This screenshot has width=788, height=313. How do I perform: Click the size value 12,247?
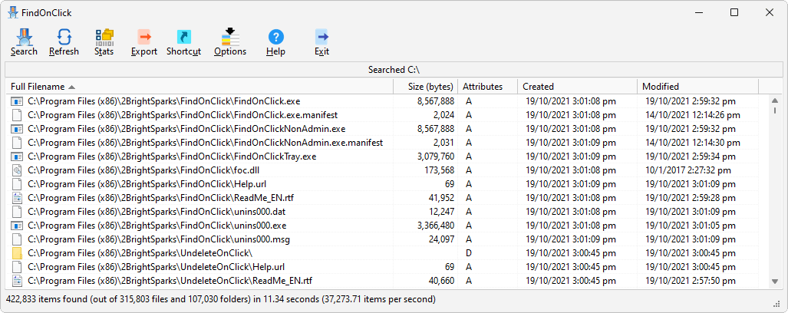pos(442,212)
